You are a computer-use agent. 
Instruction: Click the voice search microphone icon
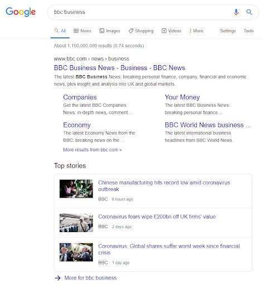pos(236,12)
